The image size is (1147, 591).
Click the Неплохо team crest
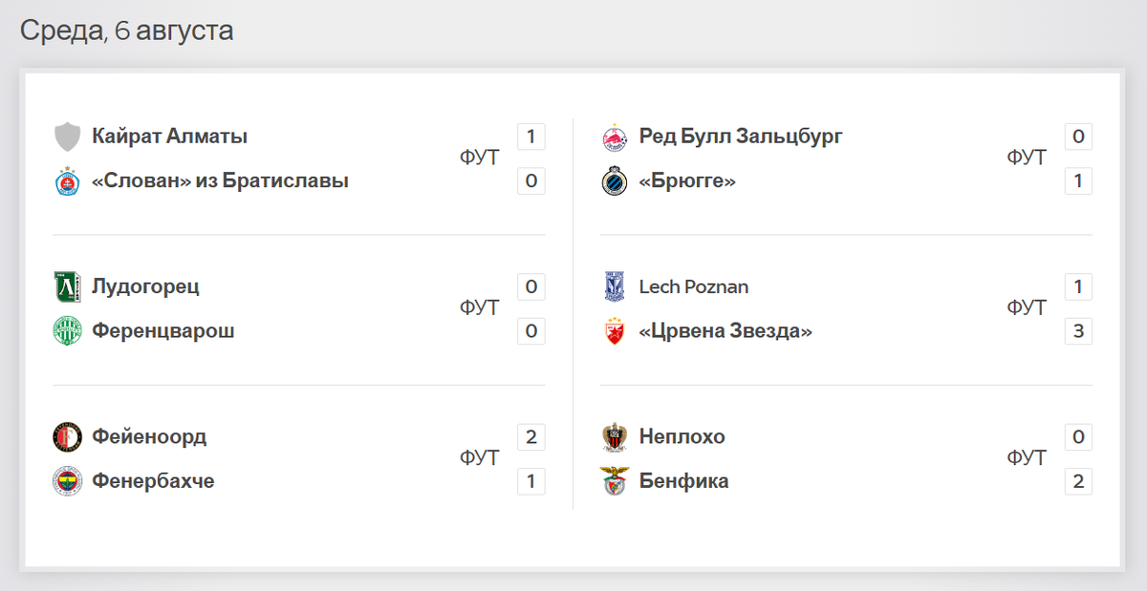(614, 436)
